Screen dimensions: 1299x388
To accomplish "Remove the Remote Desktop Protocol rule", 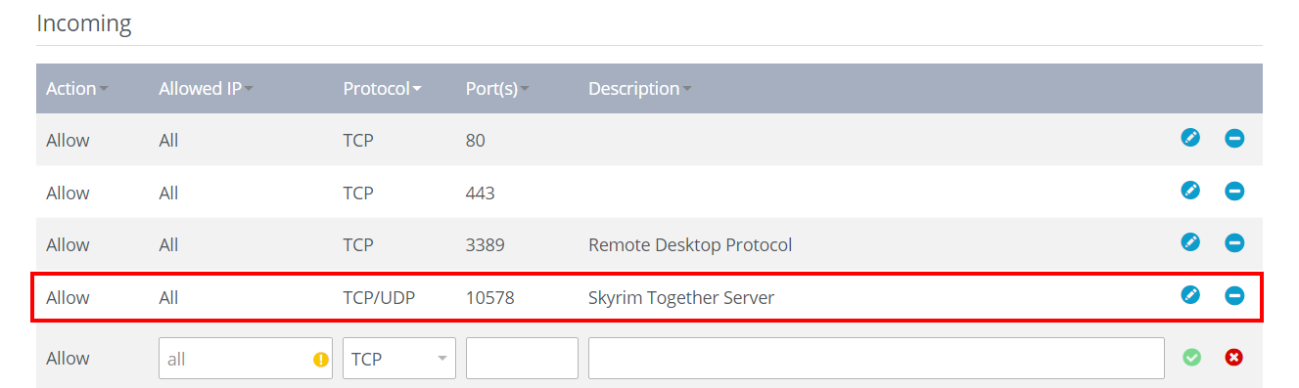I will tap(1234, 242).
